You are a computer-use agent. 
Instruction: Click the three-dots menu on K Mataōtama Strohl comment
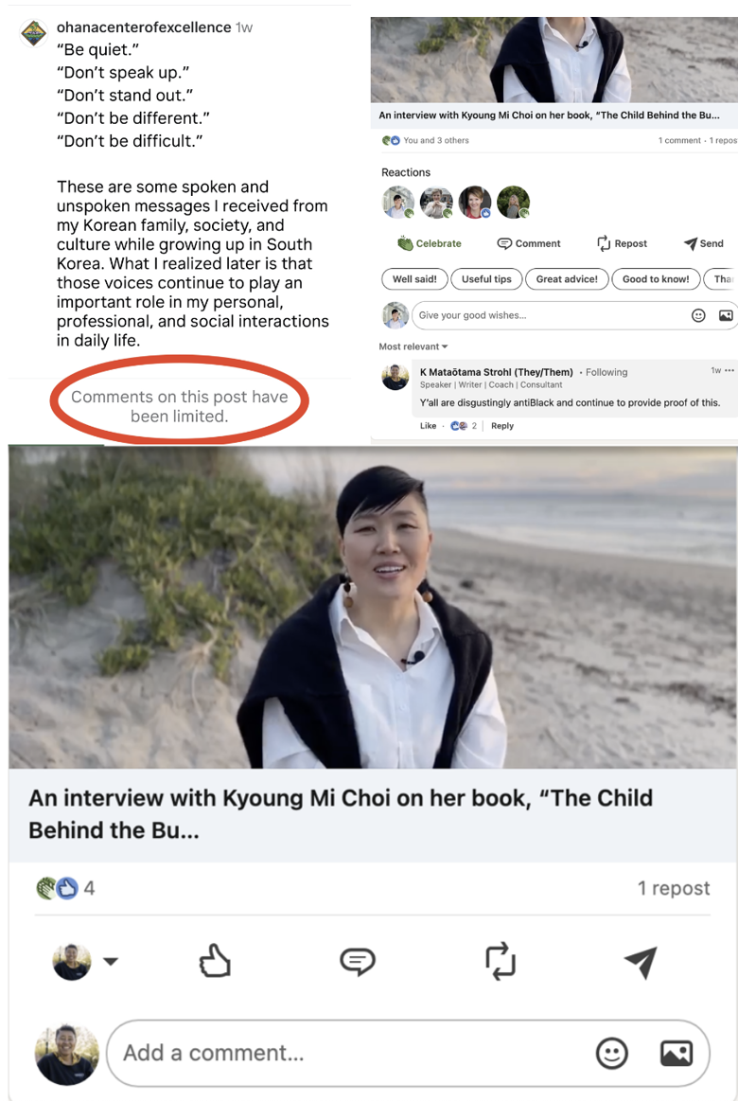pyautogui.click(x=729, y=370)
